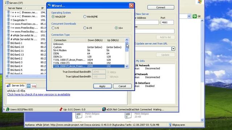Select server BiG BanG 2
Image resolution: width=232 pixels, height=130 pixels.
(26, 58)
